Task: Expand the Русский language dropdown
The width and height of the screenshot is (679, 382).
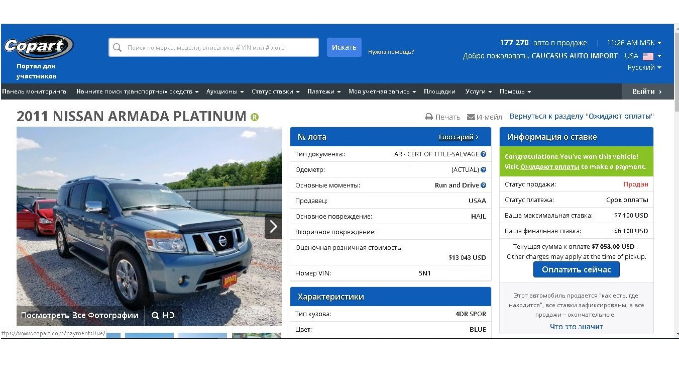Action: pyautogui.click(x=644, y=67)
